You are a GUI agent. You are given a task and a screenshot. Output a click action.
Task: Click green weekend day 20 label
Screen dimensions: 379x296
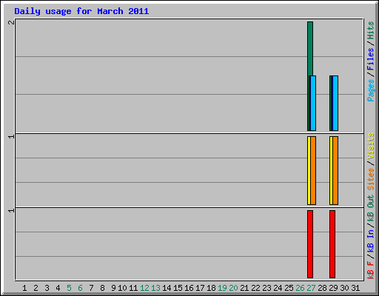pyautogui.click(x=233, y=288)
